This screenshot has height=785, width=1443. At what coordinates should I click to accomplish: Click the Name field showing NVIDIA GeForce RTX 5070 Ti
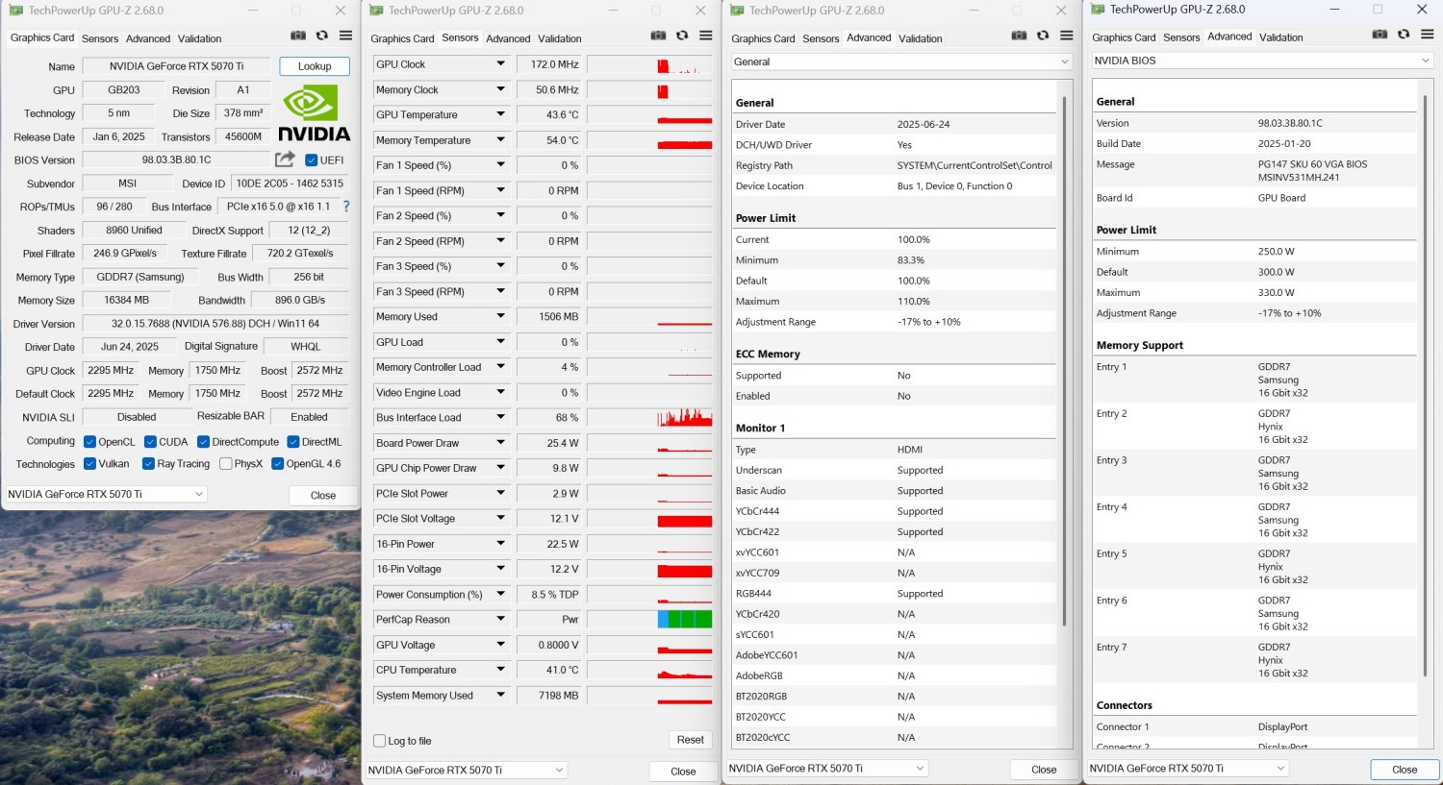176,66
